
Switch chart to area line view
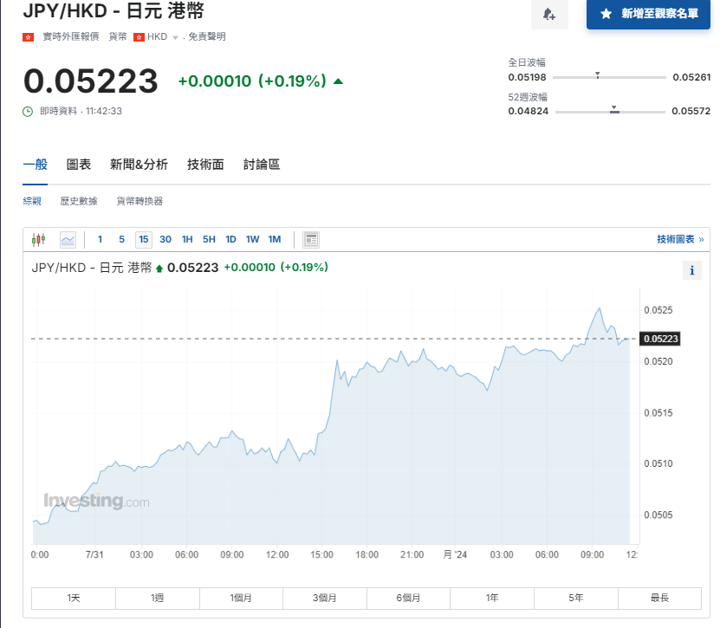[x=68, y=240]
